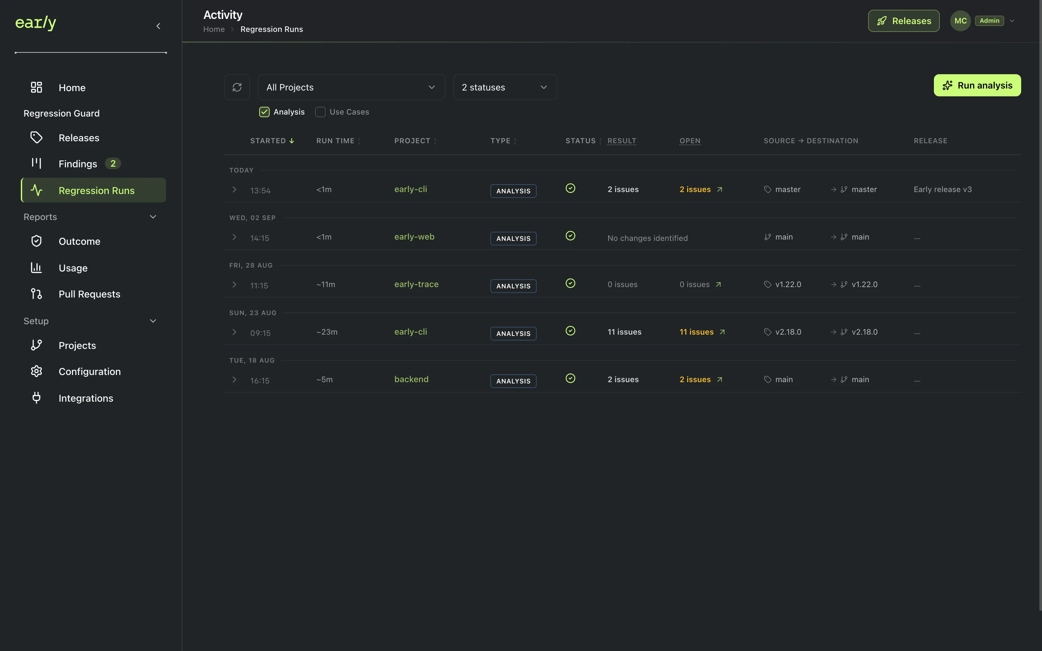This screenshot has height=651, width=1042.
Task: Click the Regression Runs pulse icon
Action: point(36,190)
